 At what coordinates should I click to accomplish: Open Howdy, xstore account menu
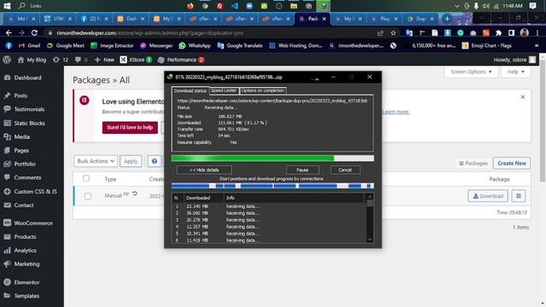coord(514,60)
